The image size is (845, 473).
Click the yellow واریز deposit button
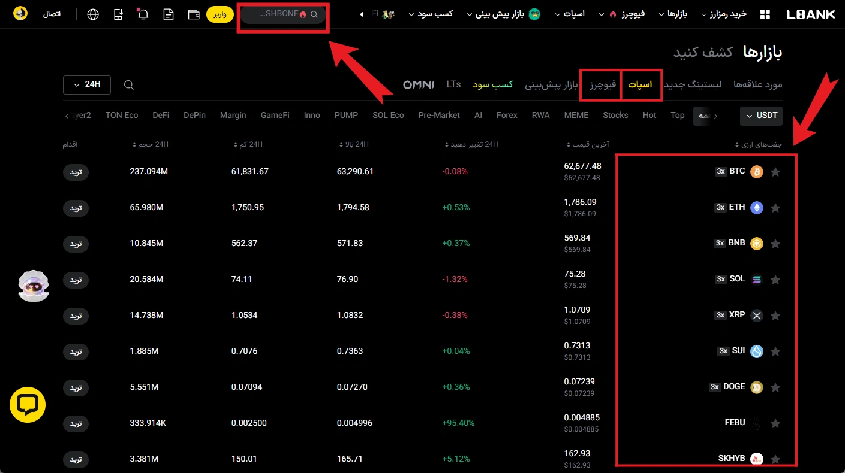(220, 14)
